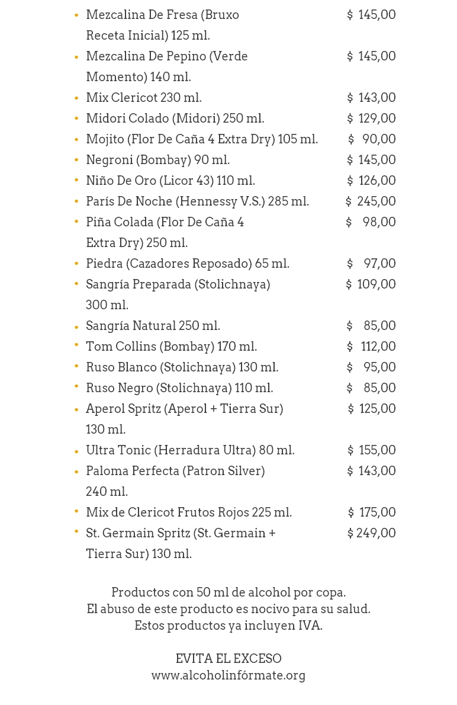Viewport: 457px width, 705px height.
Task: Select Tom Collins (Bombay) item
Action: pyautogui.click(x=171, y=347)
